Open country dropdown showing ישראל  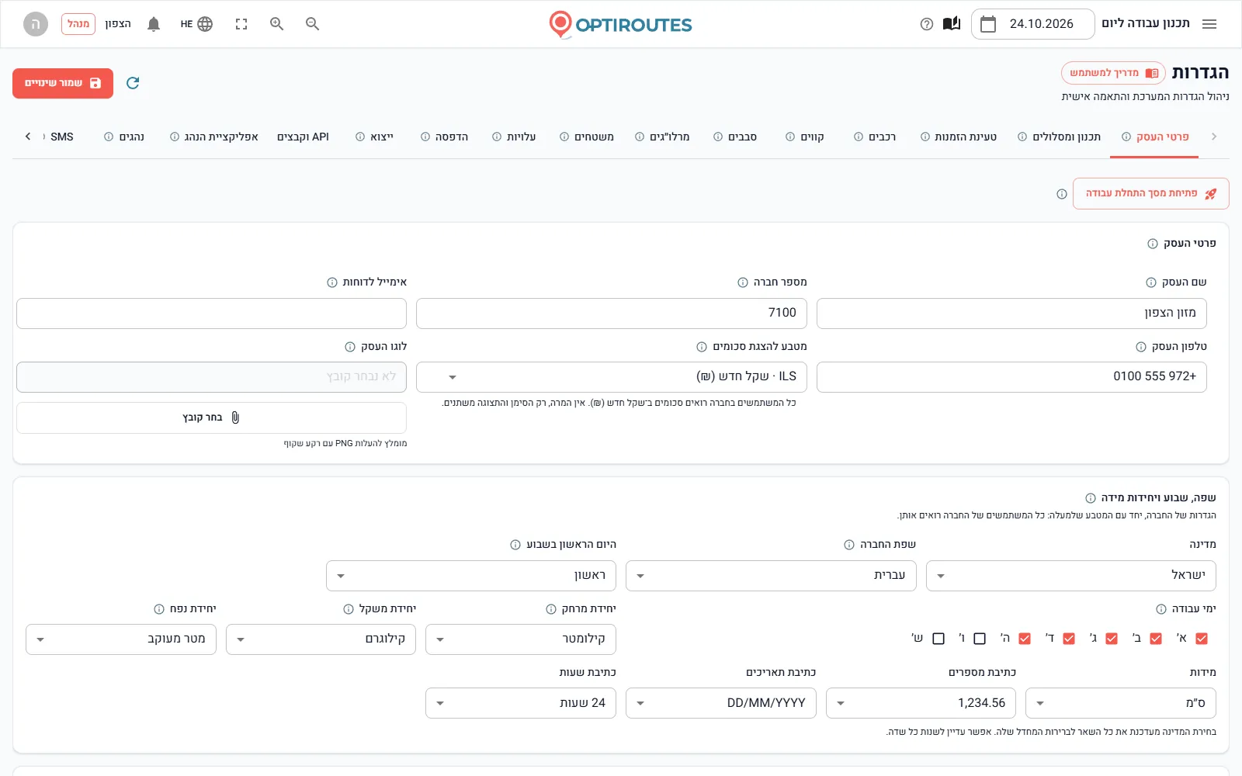coord(1071,576)
